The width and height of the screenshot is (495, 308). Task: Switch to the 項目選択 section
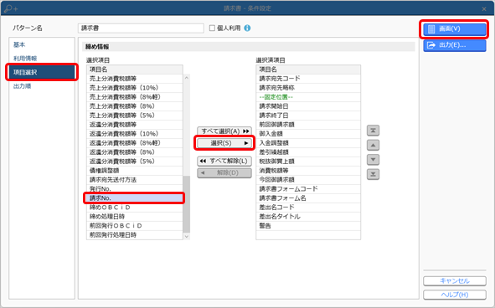42,72
